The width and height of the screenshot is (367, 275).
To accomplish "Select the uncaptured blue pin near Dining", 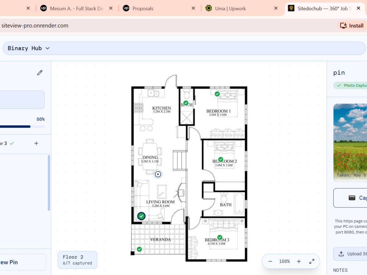I will point(158,174).
